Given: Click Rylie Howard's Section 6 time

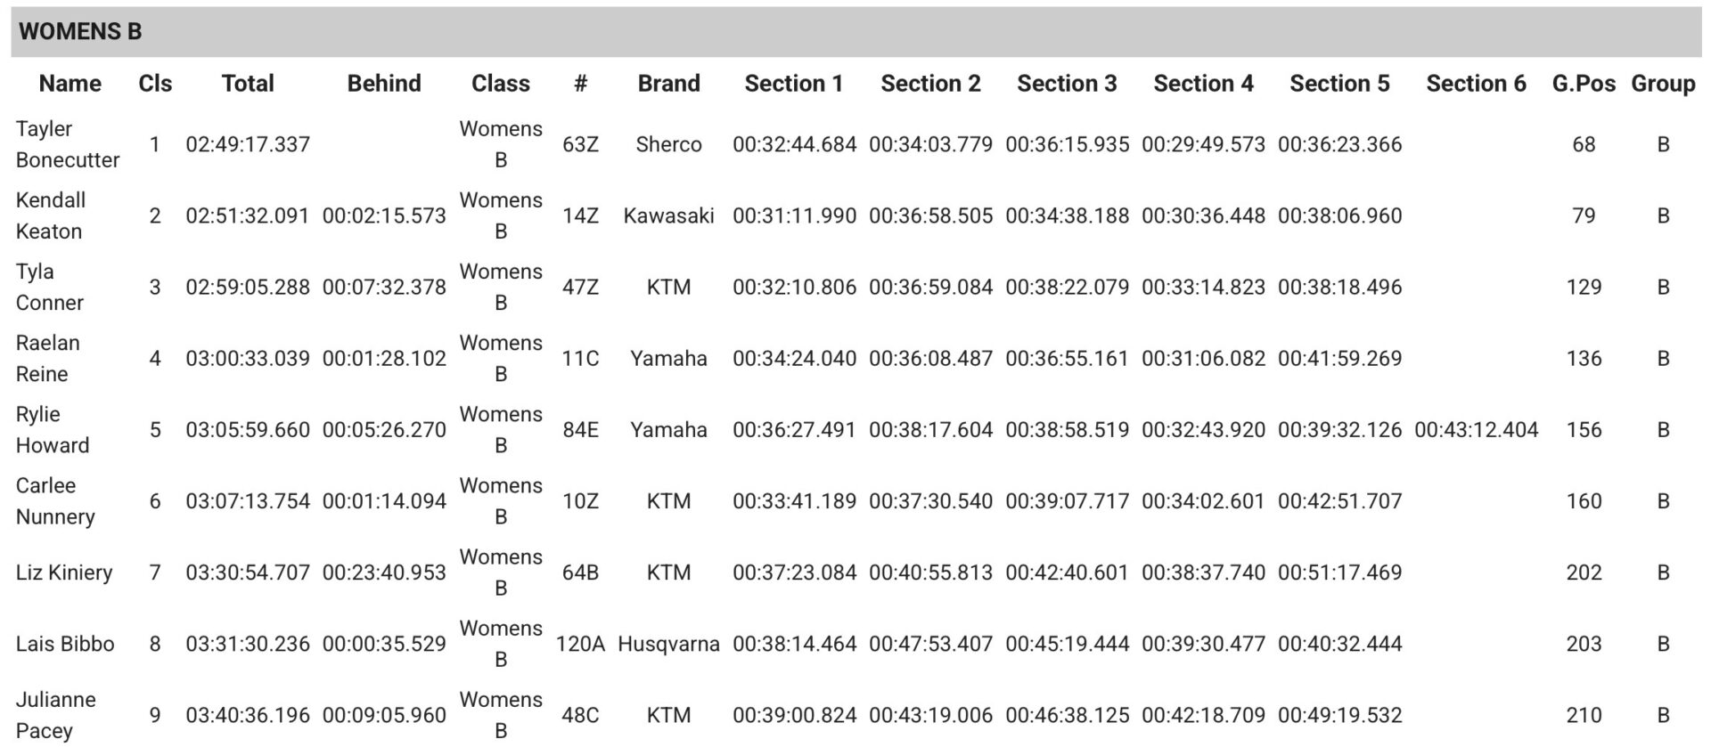Looking at the screenshot, I should coord(1476,430).
